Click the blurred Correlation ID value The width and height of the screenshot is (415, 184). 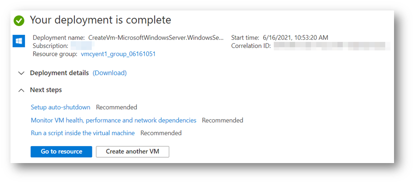click(332, 46)
